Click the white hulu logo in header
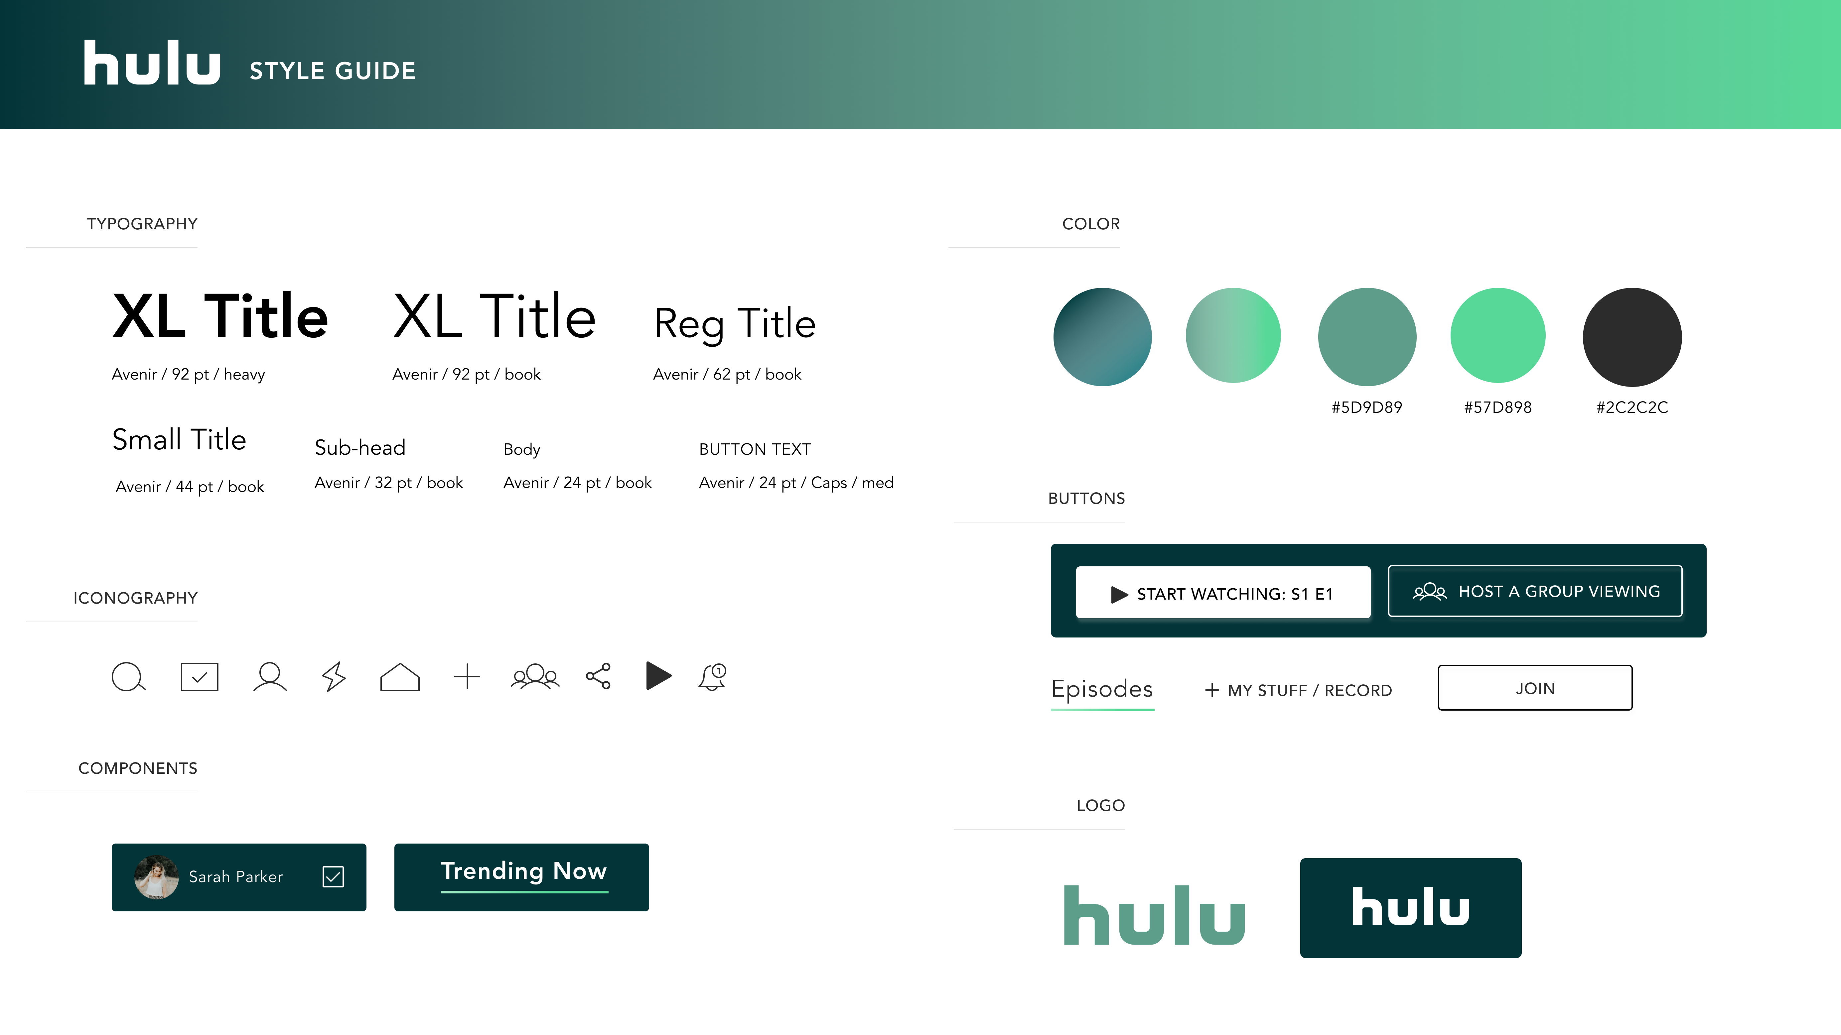Screen dimensions: 1841x1035 click(x=152, y=63)
